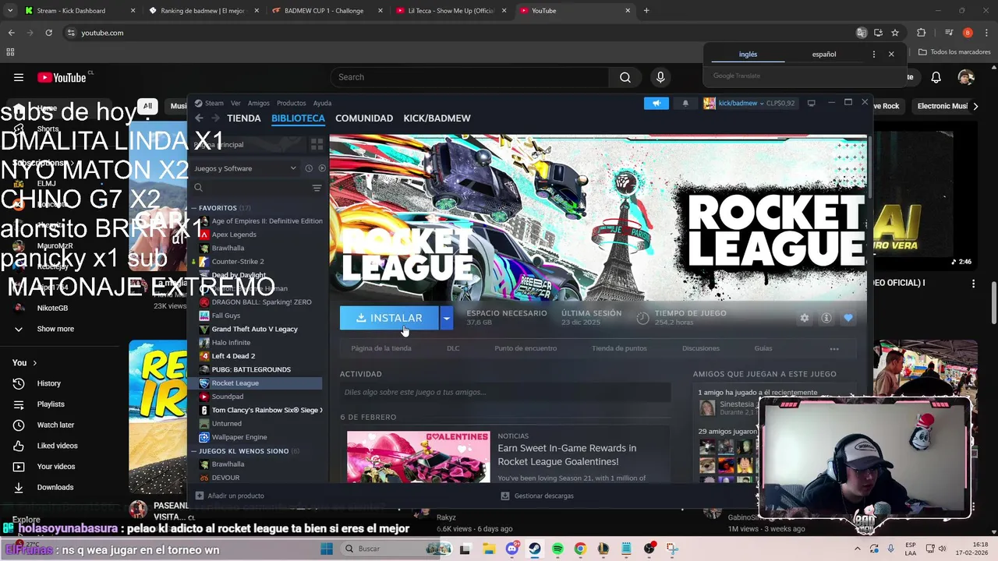Select PUBG: BATTLEGROUNDS in library

point(251,369)
